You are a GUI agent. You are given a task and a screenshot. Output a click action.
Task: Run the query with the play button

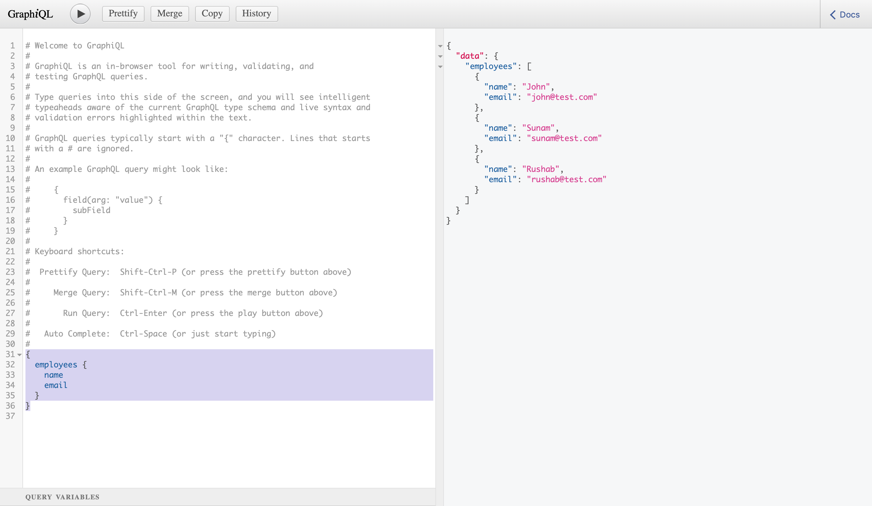point(80,14)
